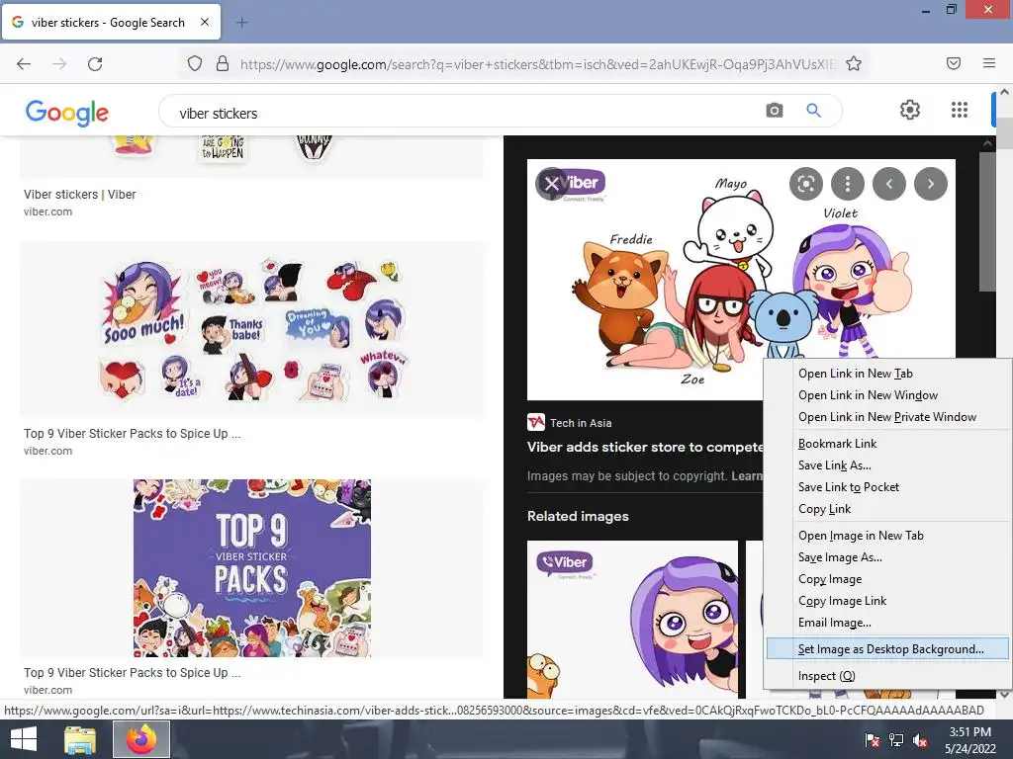Image resolution: width=1013 pixels, height=759 pixels.
Task: Open File Explorer from the taskbar
Action: click(x=80, y=739)
